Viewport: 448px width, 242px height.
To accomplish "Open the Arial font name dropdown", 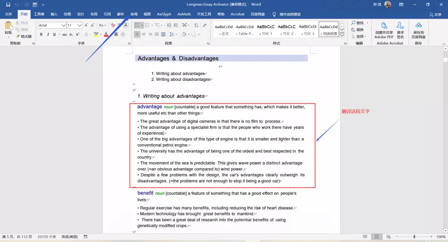I will point(64,25).
